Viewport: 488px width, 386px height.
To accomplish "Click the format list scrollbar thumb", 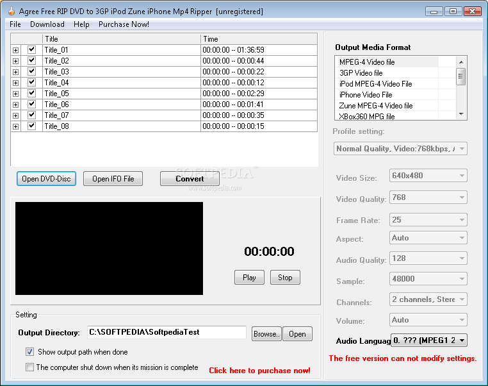I will [461, 77].
